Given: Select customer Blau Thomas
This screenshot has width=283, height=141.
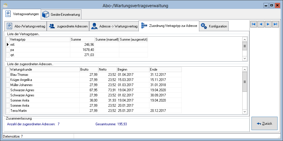Looking at the screenshot, I should [94, 75].
